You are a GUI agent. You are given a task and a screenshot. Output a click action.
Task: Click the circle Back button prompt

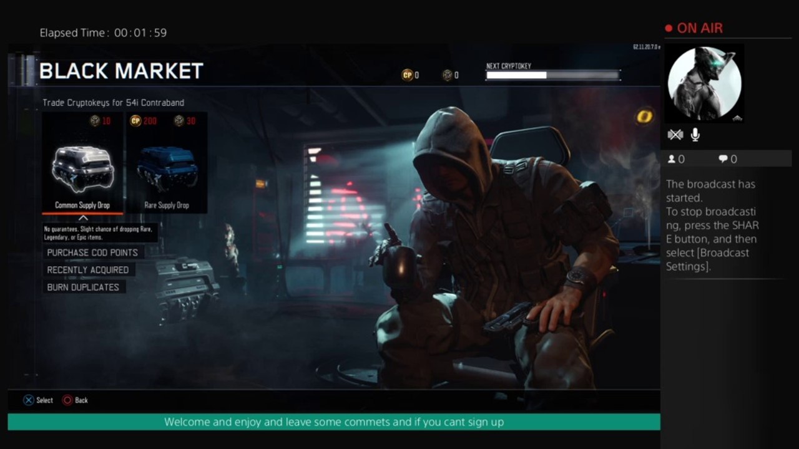point(67,400)
